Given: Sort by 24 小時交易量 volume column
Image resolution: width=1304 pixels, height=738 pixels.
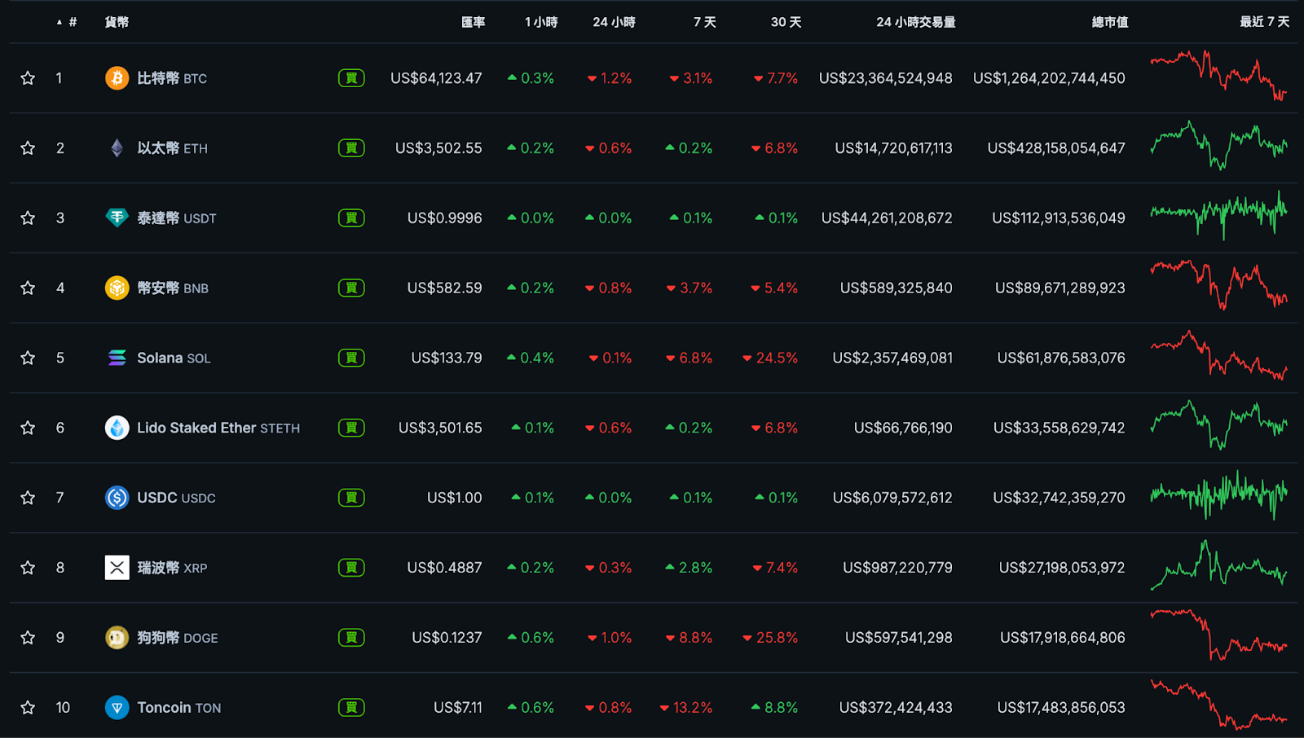Looking at the screenshot, I should click(x=916, y=22).
